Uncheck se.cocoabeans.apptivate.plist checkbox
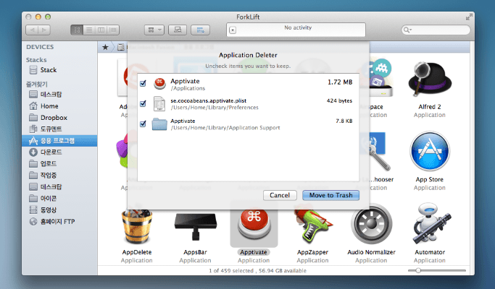Viewport: 495px width, 289px height. 143,103
